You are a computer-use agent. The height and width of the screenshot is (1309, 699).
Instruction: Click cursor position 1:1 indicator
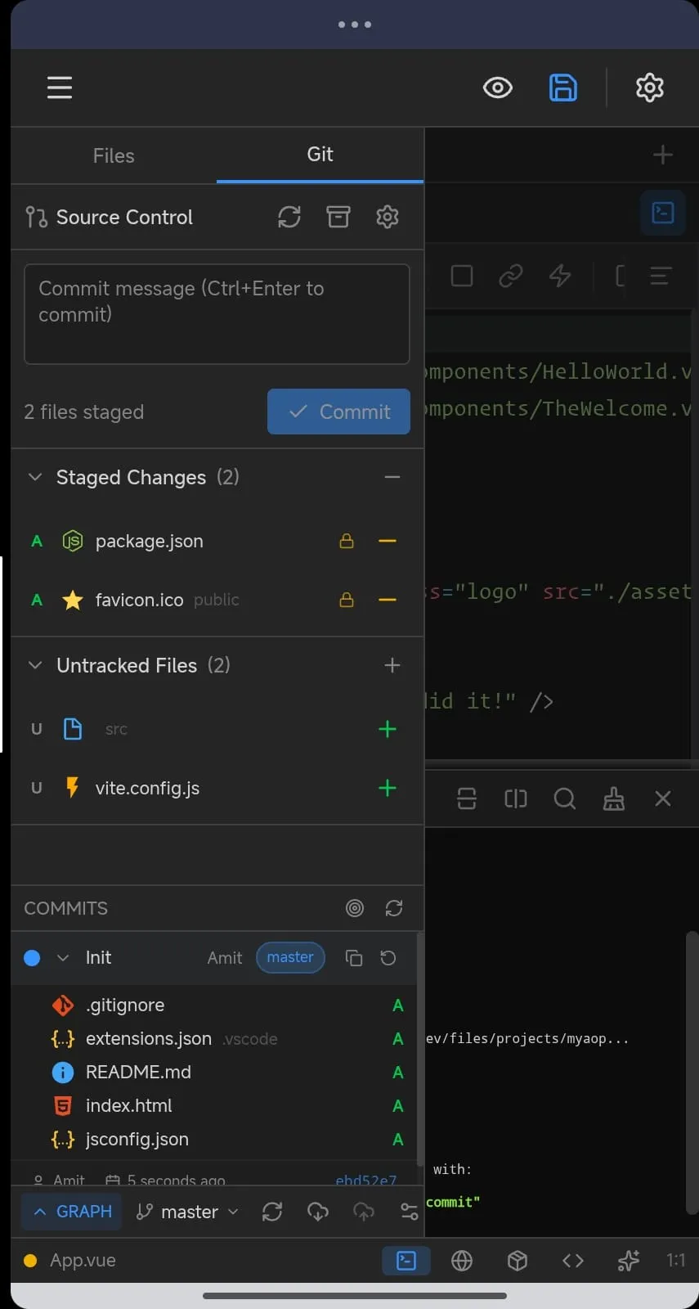click(x=675, y=1261)
